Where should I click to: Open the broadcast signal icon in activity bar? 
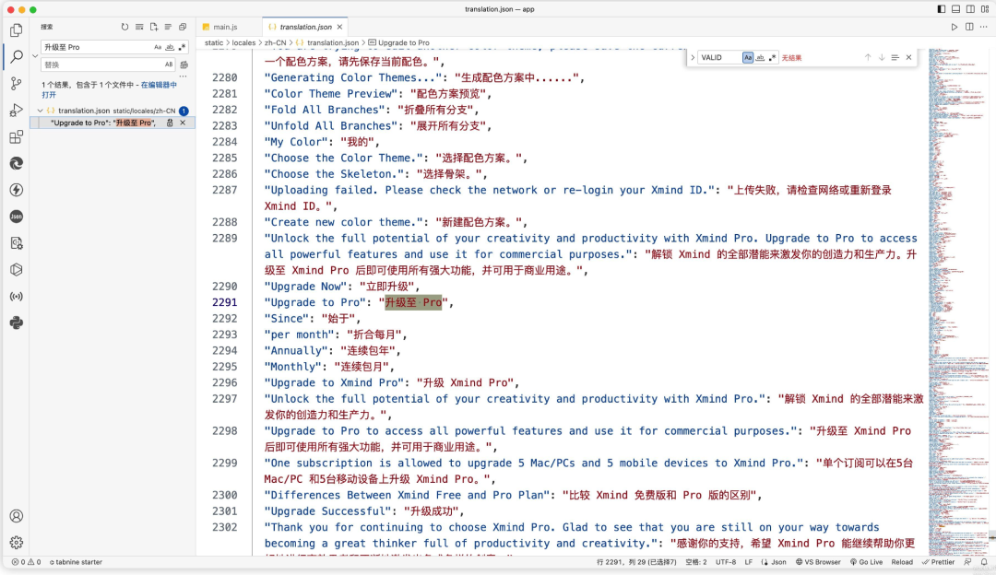[x=17, y=297]
